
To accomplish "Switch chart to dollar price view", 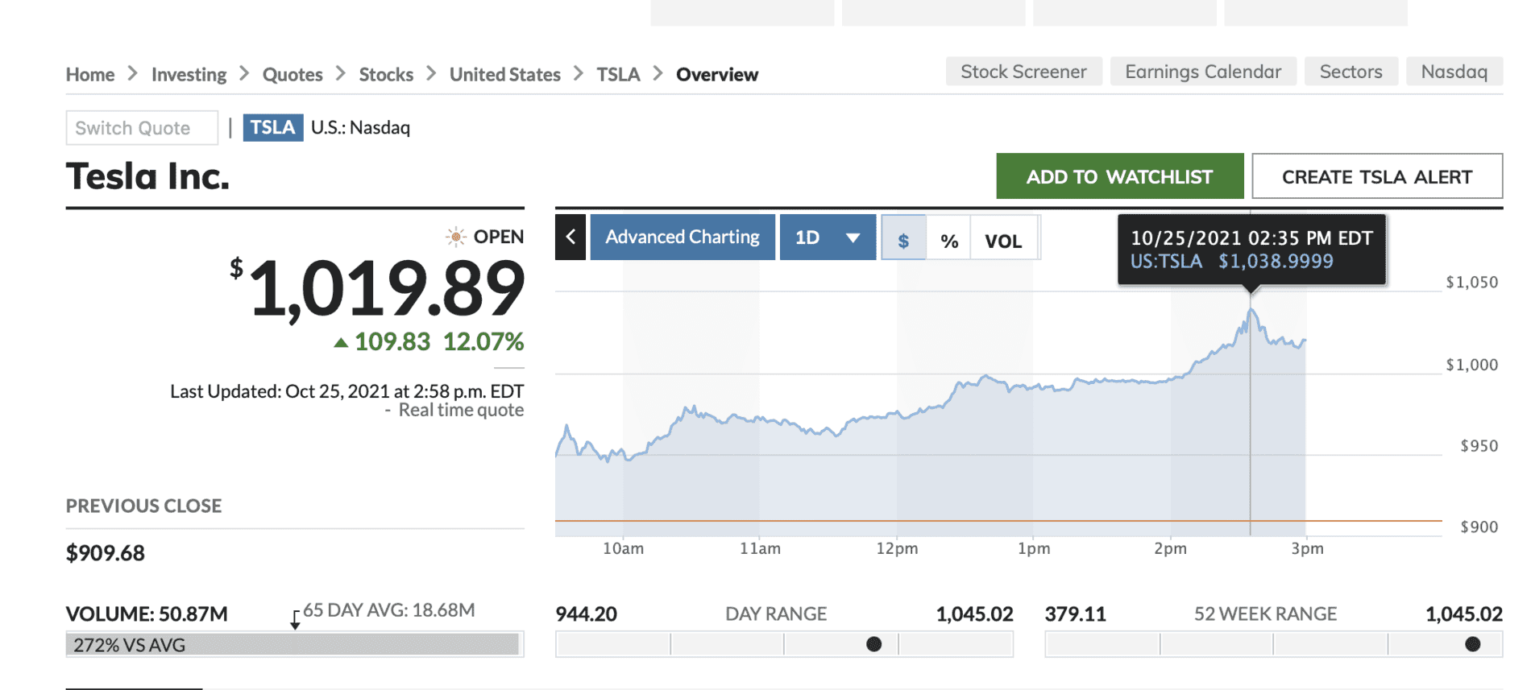I will pos(903,240).
